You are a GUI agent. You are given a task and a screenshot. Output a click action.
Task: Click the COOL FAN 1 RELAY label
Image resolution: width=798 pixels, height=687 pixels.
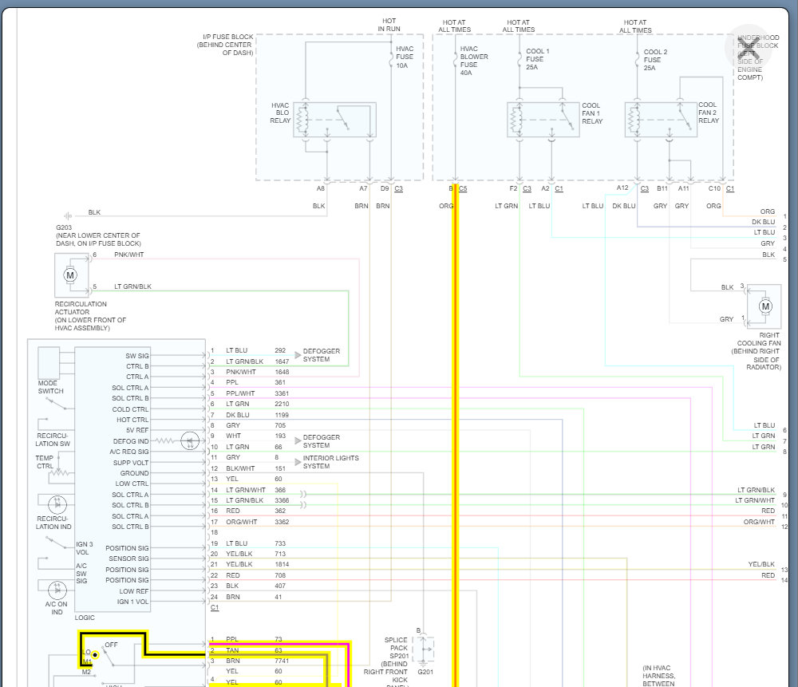pyautogui.click(x=592, y=113)
